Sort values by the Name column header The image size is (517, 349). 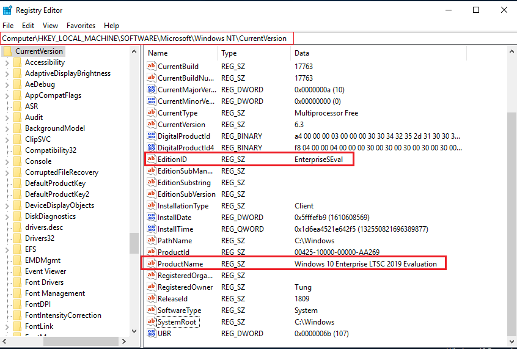181,53
